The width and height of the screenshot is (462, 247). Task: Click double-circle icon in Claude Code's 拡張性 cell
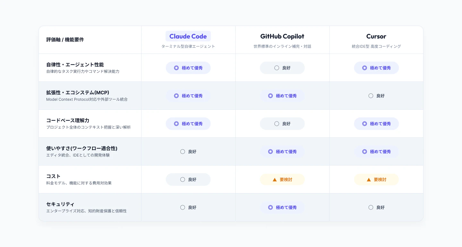point(176,96)
